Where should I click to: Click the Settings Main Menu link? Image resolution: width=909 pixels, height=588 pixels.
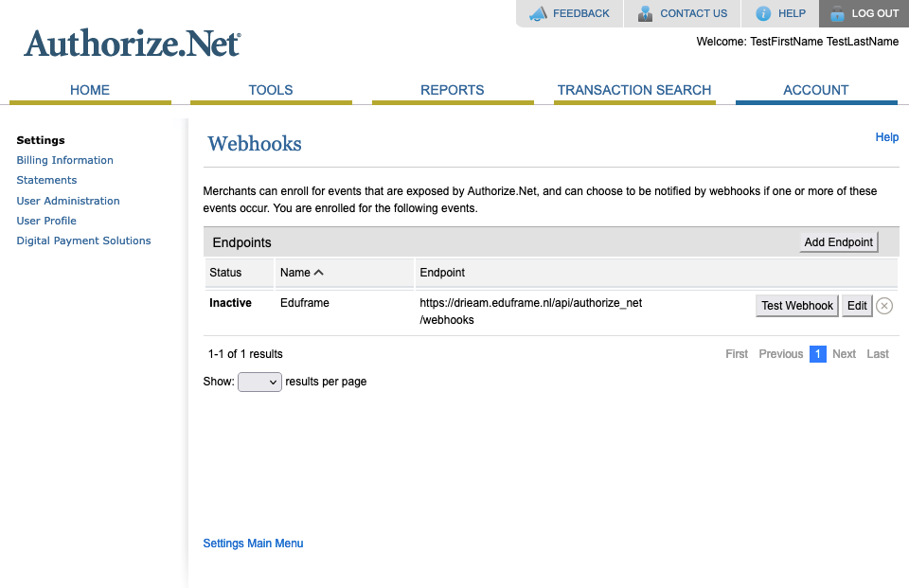coord(253,543)
